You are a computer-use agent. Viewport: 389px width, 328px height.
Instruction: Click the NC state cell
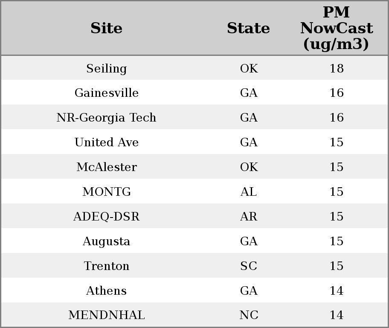tap(249, 315)
